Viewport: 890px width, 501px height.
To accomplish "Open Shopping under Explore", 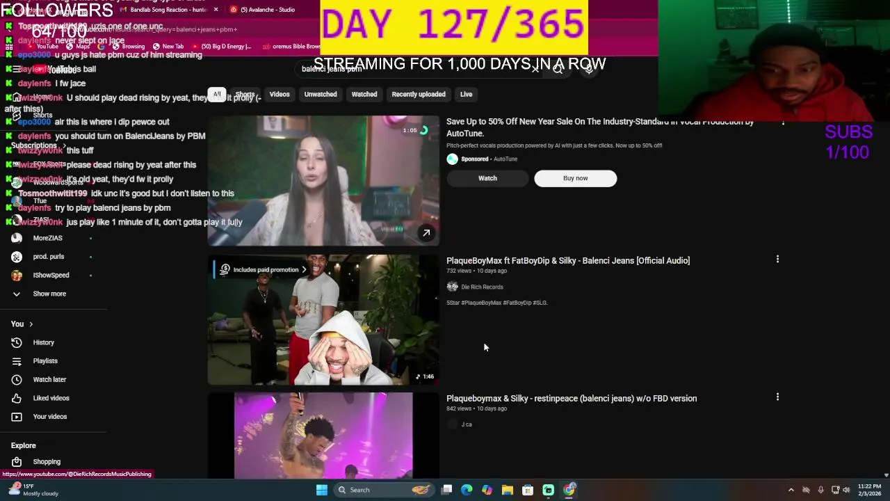I will pos(47,462).
